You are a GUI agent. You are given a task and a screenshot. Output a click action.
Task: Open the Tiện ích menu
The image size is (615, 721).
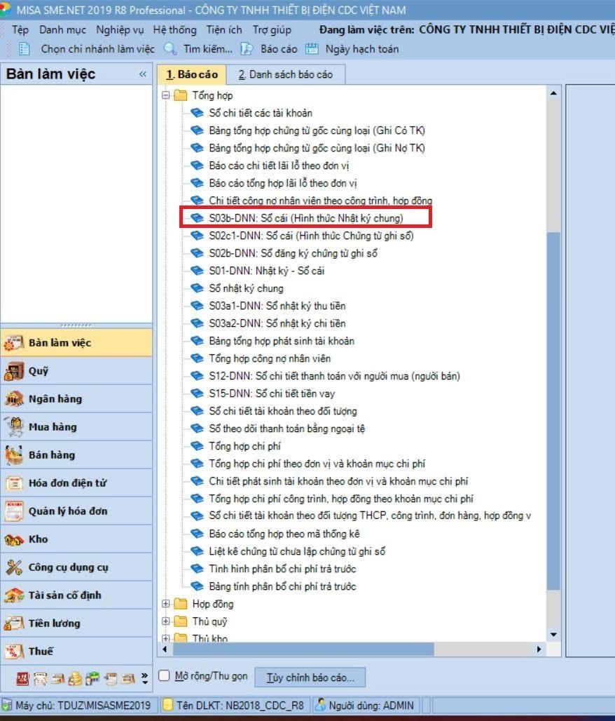click(x=224, y=30)
